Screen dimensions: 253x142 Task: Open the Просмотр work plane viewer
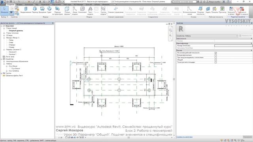tap(223, 10)
